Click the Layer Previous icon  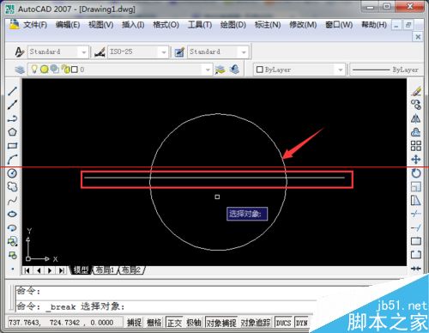tap(234, 70)
